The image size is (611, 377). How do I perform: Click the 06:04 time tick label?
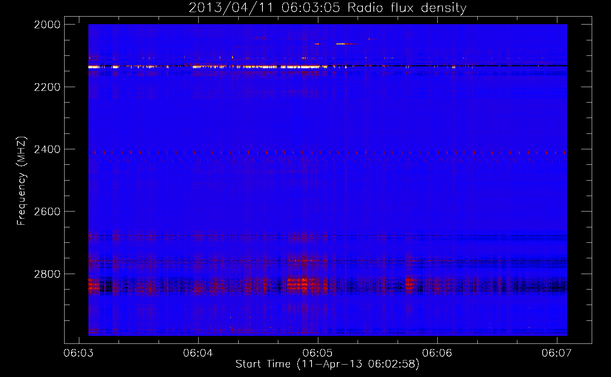[198, 353]
